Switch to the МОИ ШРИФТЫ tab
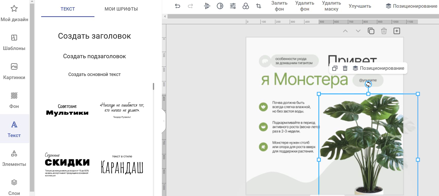The height and width of the screenshot is (196, 439). pyautogui.click(x=121, y=9)
